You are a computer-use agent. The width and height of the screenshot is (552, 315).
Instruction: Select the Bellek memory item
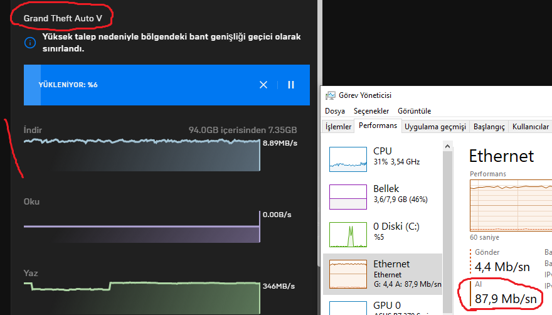383,196
